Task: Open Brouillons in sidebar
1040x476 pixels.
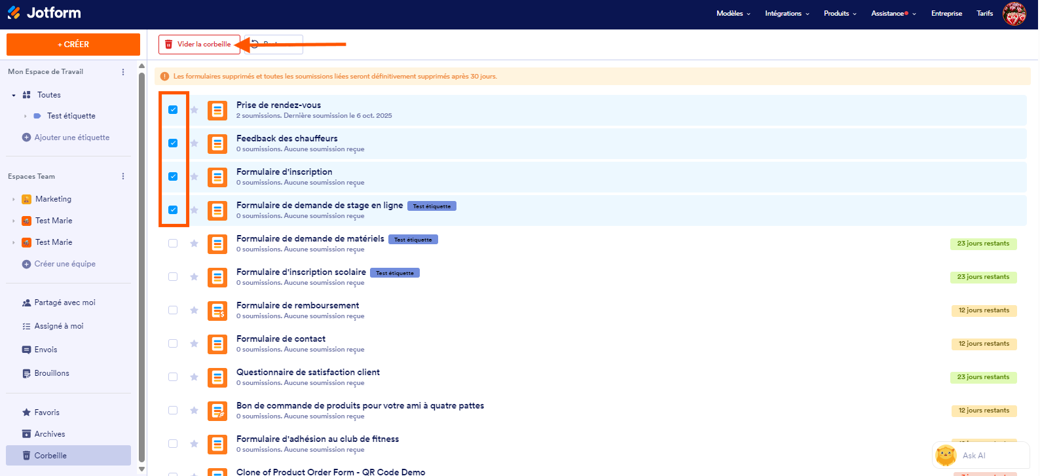Action: pyautogui.click(x=46, y=373)
